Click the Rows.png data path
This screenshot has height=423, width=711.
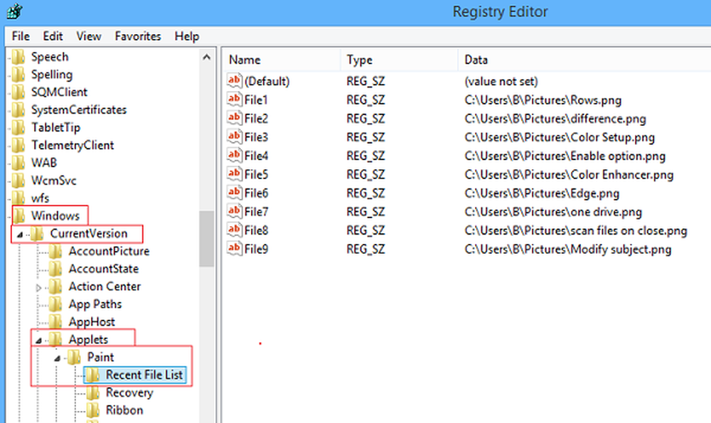(x=542, y=100)
